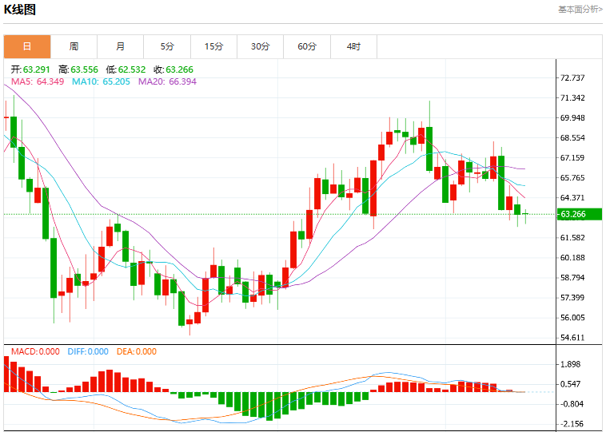Viewport: 606px width, 432px height.
Task: Open the 15分 interval tab
Action: pyautogui.click(x=213, y=46)
